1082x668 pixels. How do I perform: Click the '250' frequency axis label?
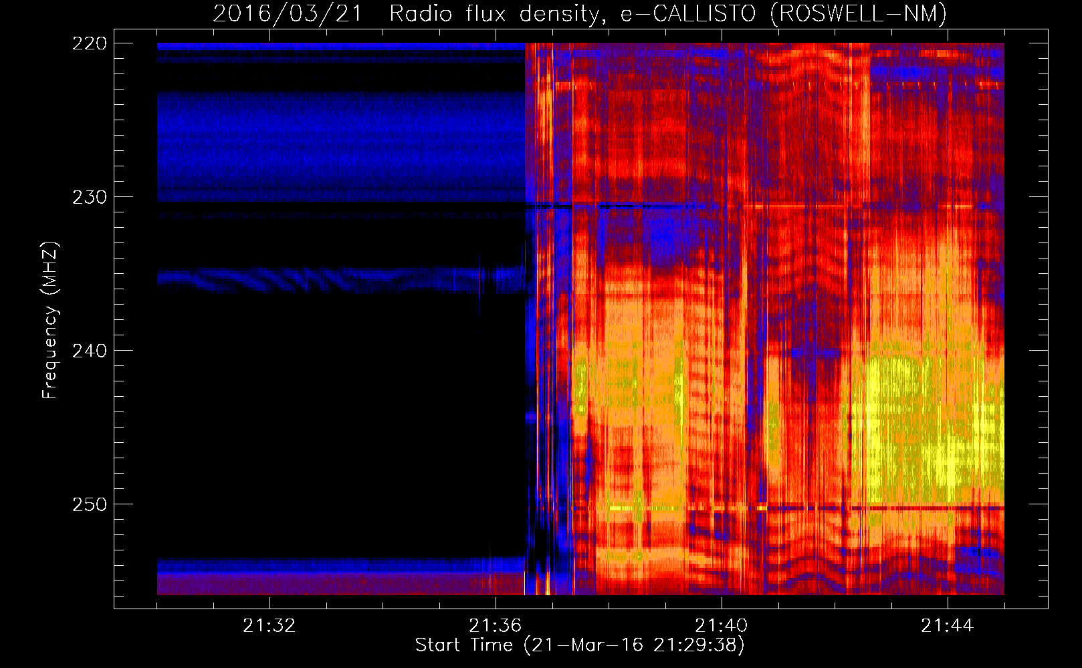(x=89, y=504)
